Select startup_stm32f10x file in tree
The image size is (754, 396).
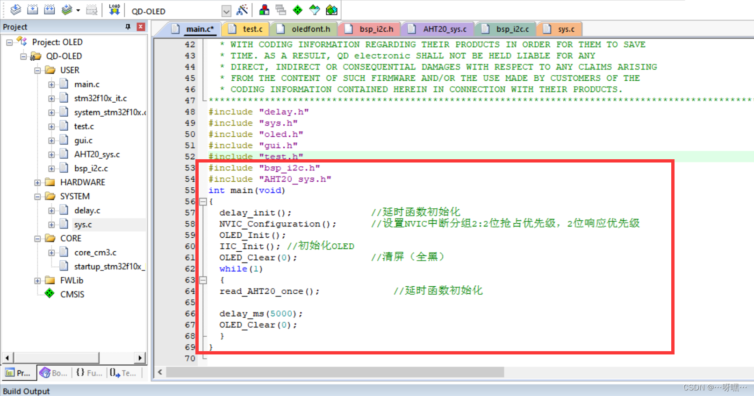(x=109, y=266)
